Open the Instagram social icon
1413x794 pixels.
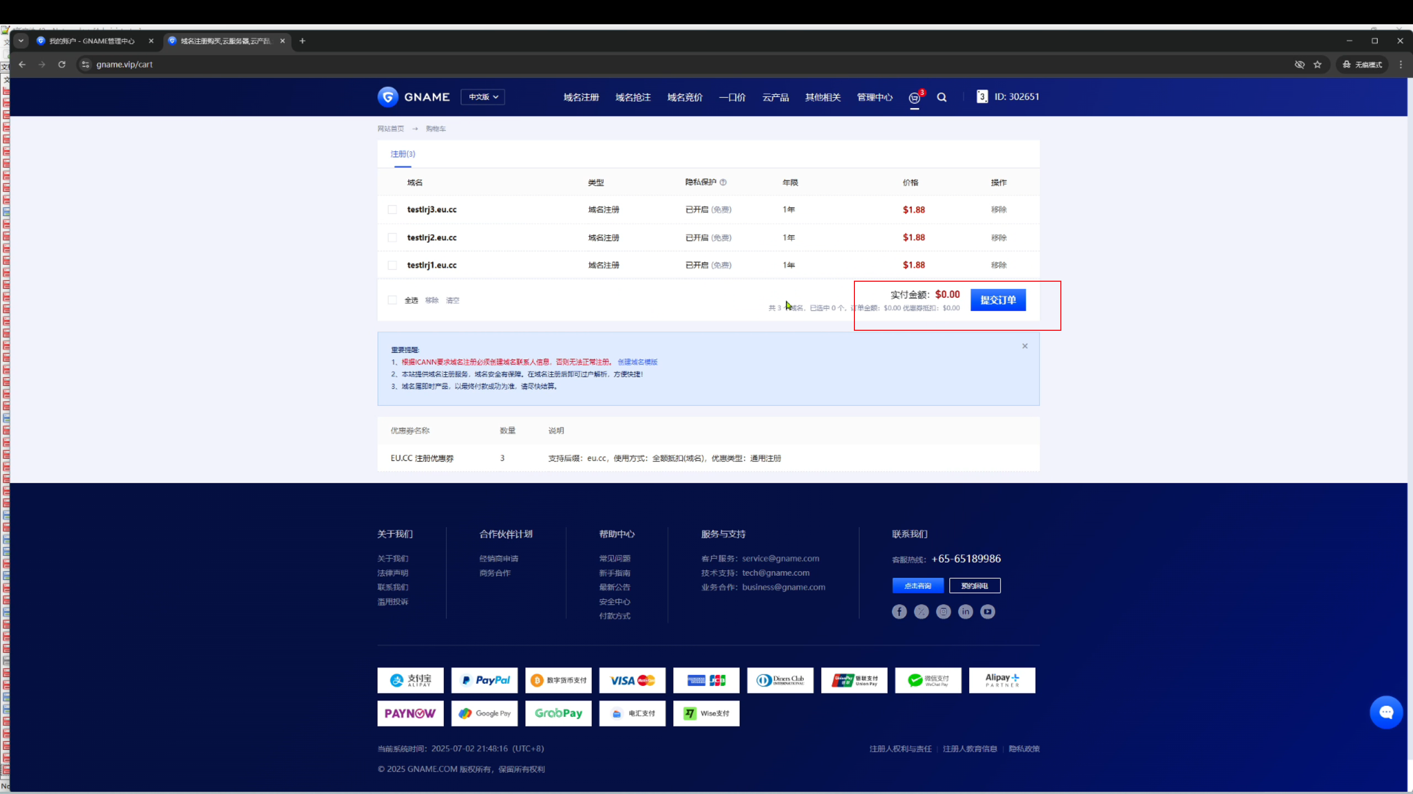[x=943, y=611]
